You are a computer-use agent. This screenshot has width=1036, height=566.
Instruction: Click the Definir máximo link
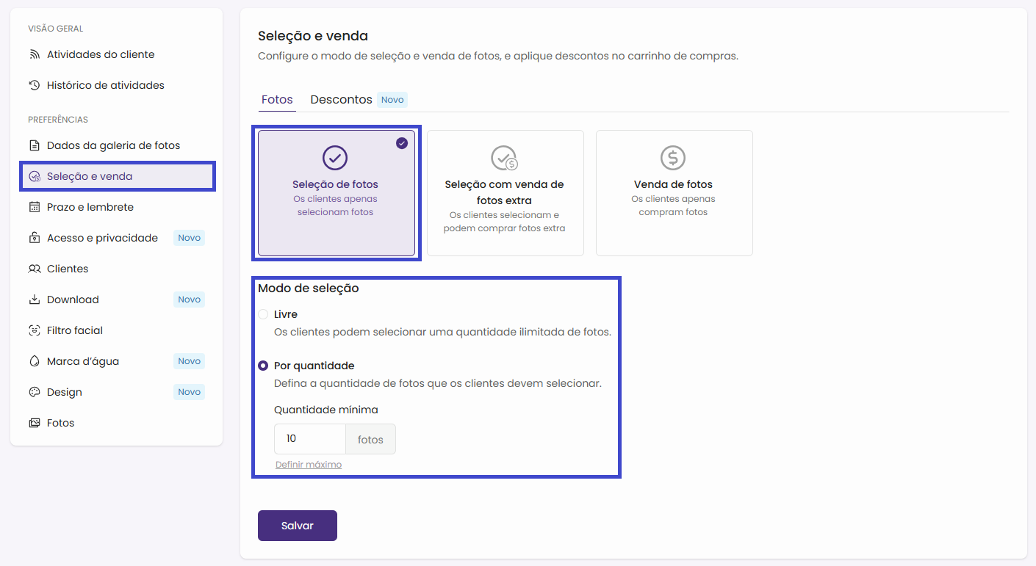click(x=309, y=465)
